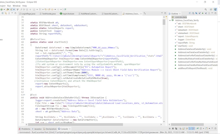Toggle Hide Fields in the Outline panel
The image size is (220, 134).
click(x=197, y=14)
